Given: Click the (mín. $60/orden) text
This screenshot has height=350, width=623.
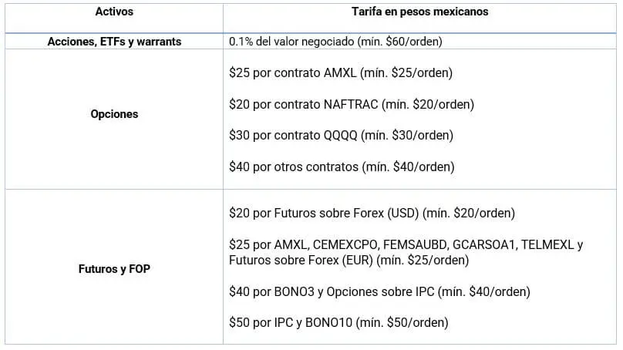Looking at the screenshot, I should click(399, 42).
